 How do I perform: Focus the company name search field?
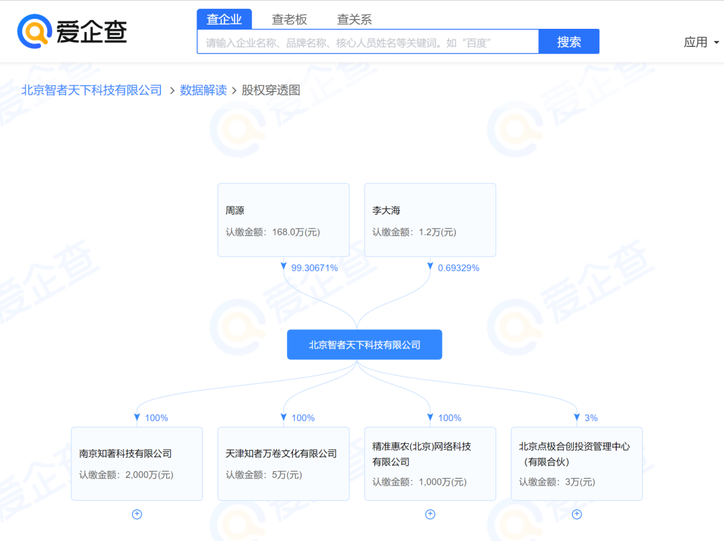(x=367, y=42)
